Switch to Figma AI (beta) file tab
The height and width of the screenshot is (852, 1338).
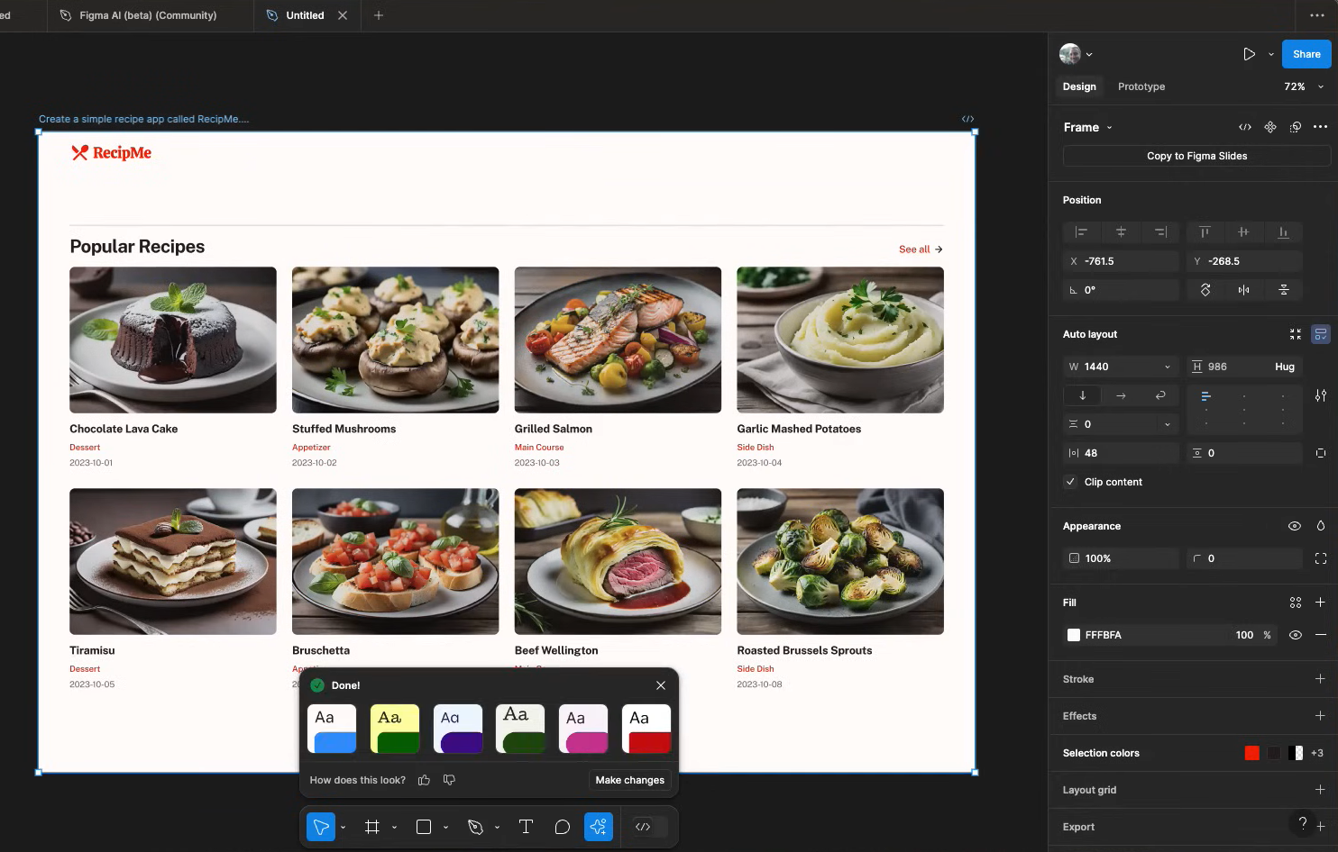point(148,15)
